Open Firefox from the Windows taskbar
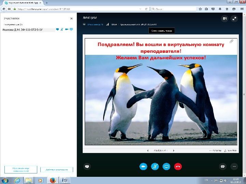The height and width of the screenshot is (184, 246). click(x=53, y=180)
